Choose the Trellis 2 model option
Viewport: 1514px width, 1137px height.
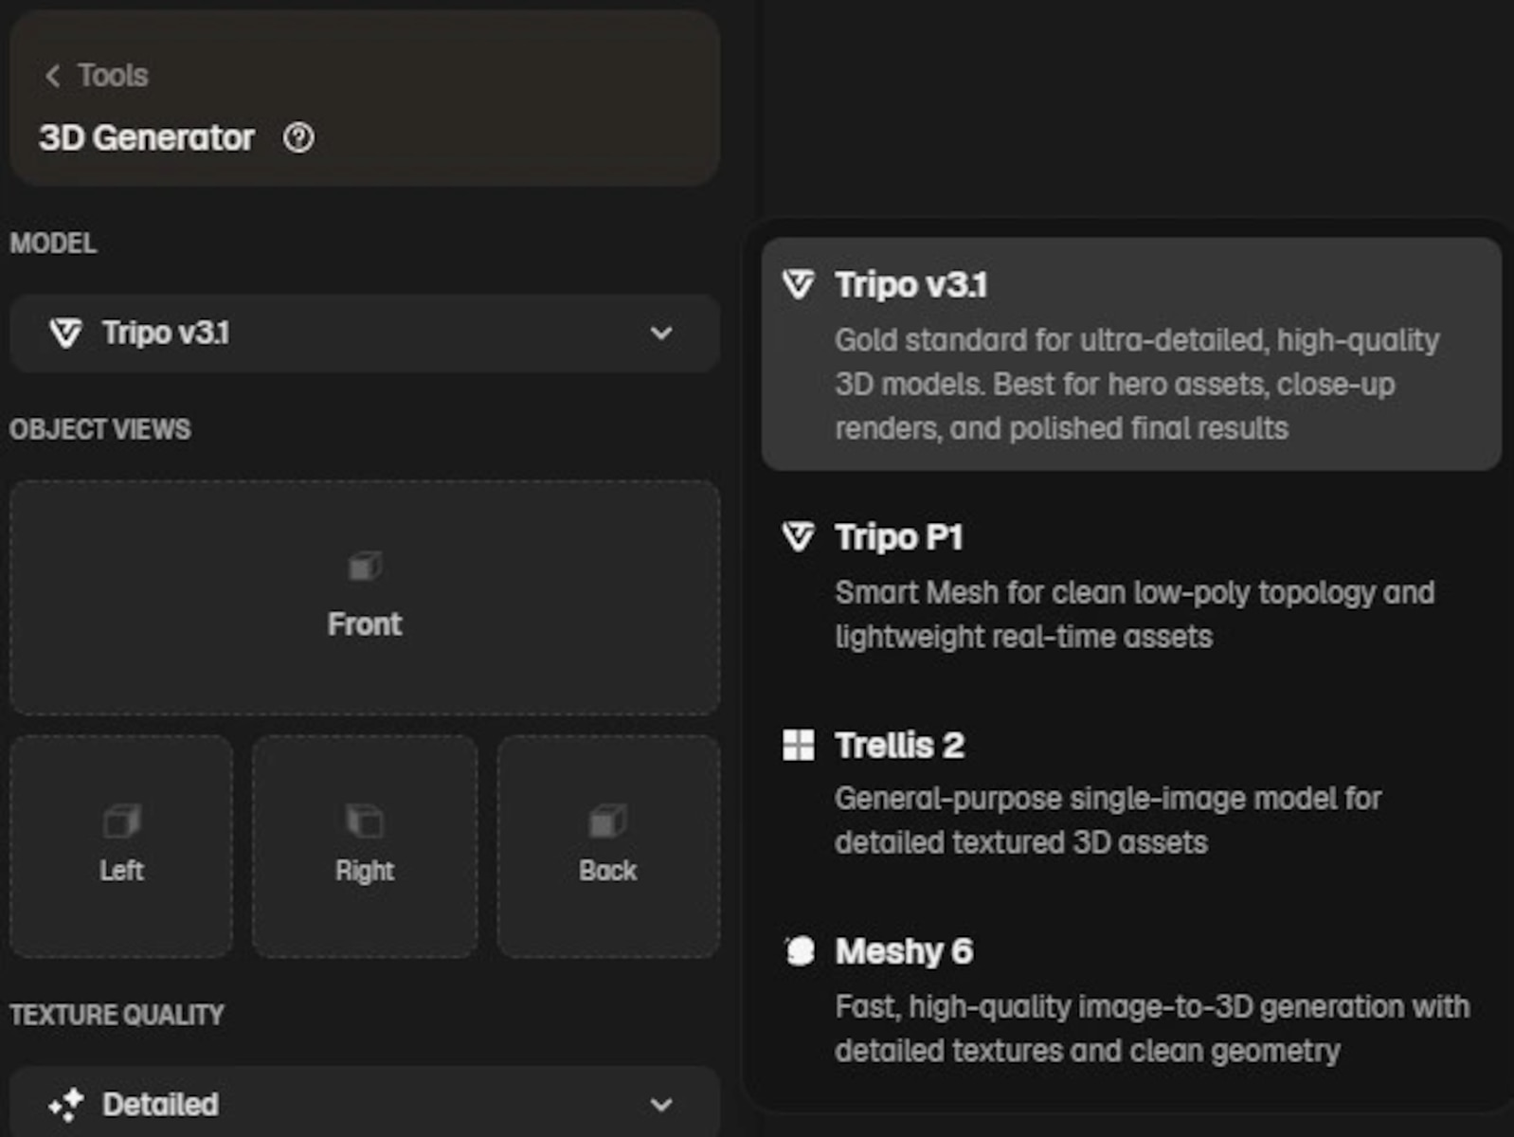[1131, 793]
